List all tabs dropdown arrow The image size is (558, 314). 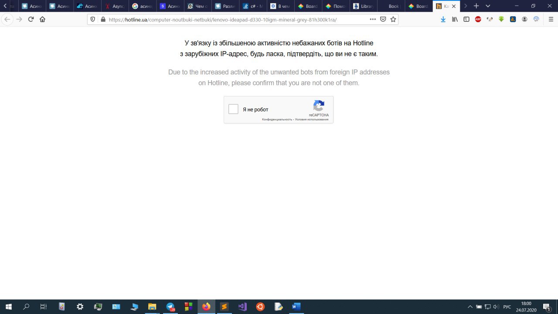488,6
